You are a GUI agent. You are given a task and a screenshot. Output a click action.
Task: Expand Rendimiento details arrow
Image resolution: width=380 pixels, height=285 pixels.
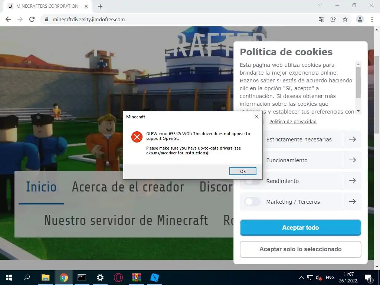(353, 181)
